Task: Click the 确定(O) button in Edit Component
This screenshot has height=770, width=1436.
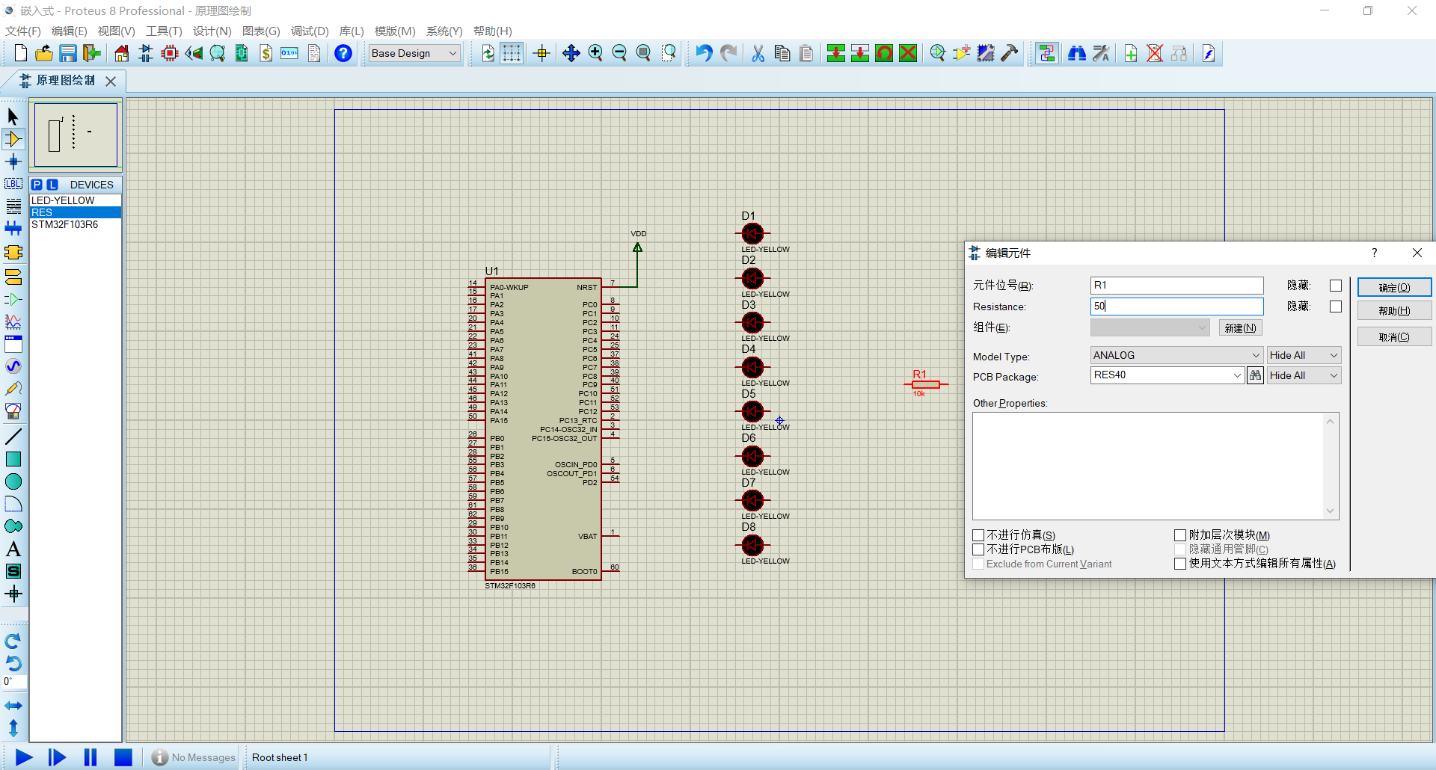Action: (x=1394, y=287)
